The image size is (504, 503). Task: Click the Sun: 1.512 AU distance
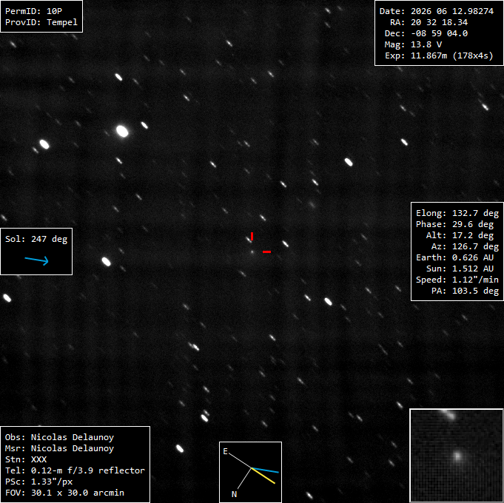(460, 269)
